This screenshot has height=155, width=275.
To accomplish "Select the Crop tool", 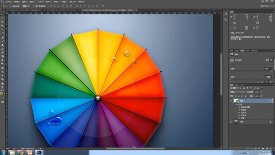I will click(x=2, y=30).
